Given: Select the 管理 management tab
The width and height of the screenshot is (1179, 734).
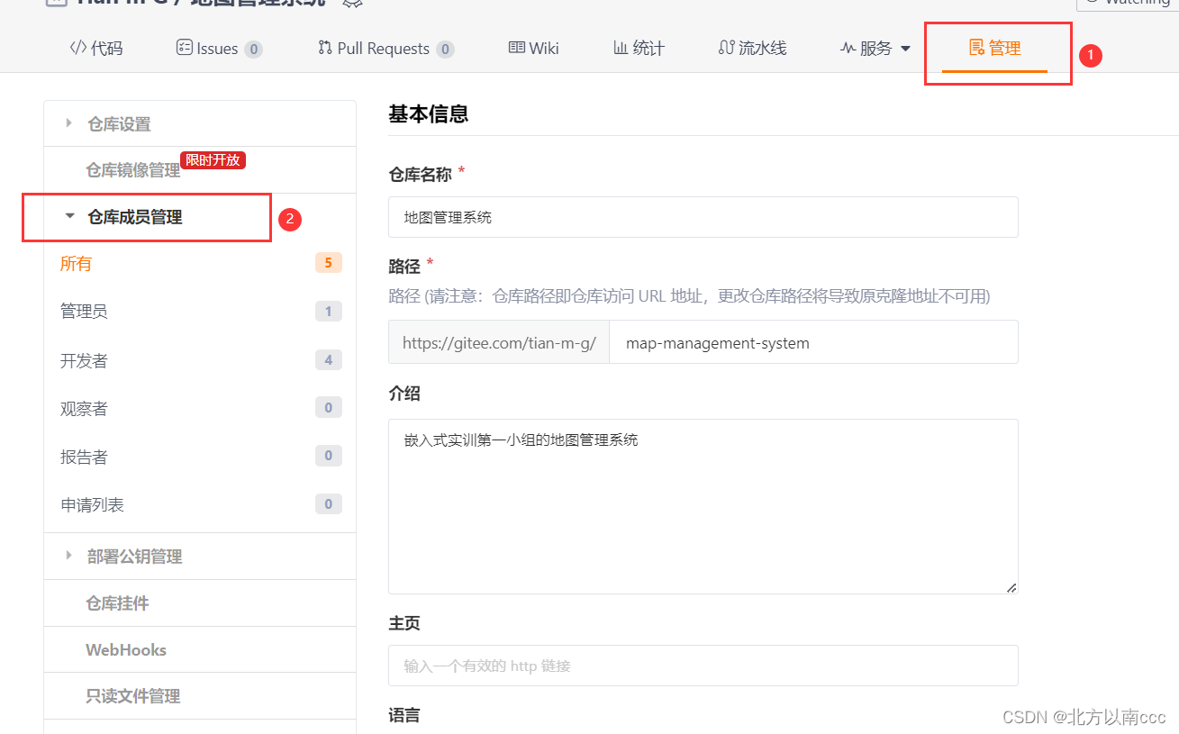Looking at the screenshot, I should pos(994,48).
